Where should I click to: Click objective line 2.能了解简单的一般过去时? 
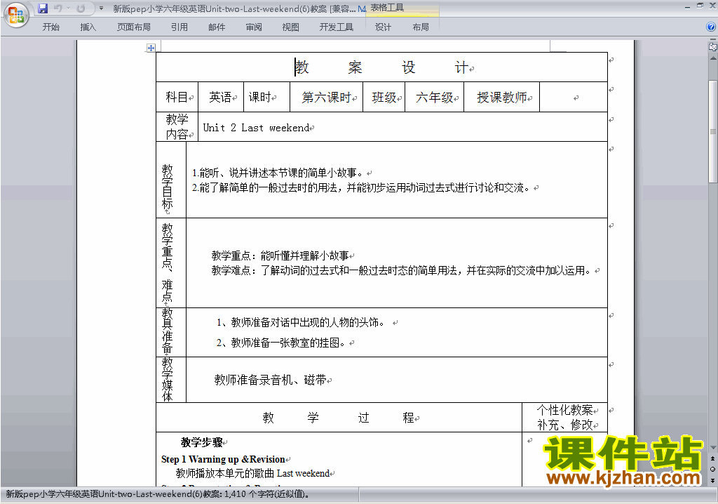pos(361,187)
